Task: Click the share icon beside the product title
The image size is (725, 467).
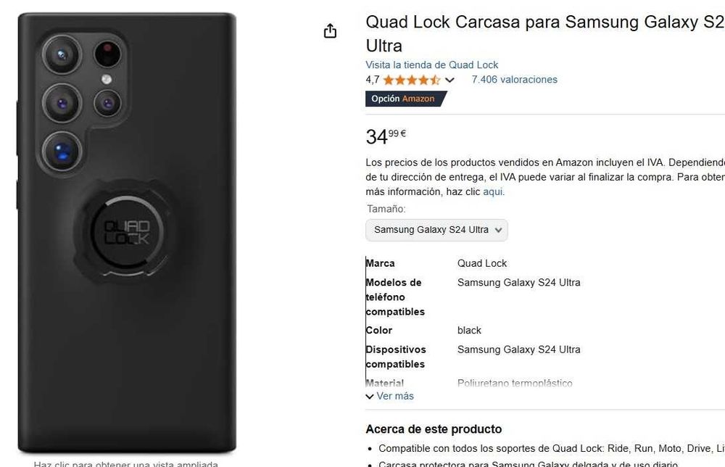Action: [330, 31]
